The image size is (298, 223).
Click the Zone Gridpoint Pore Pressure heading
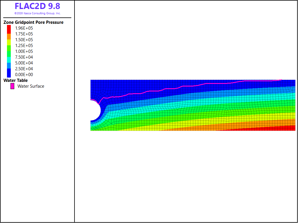click(33, 22)
